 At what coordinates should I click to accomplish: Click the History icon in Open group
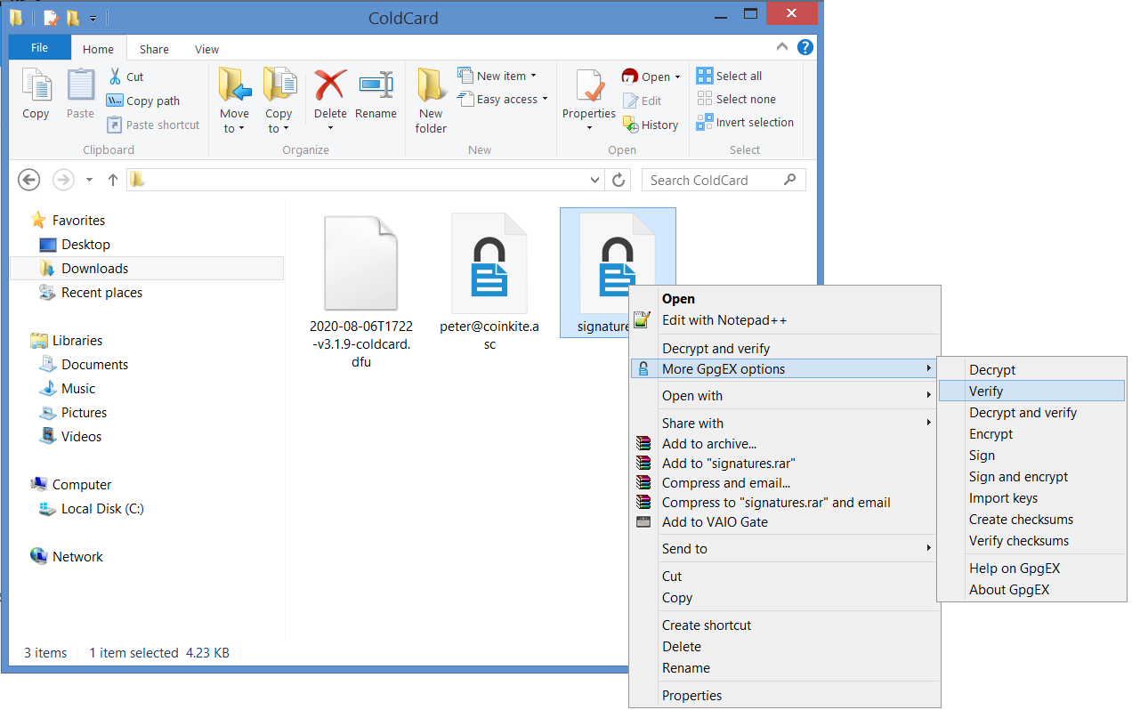click(x=631, y=125)
